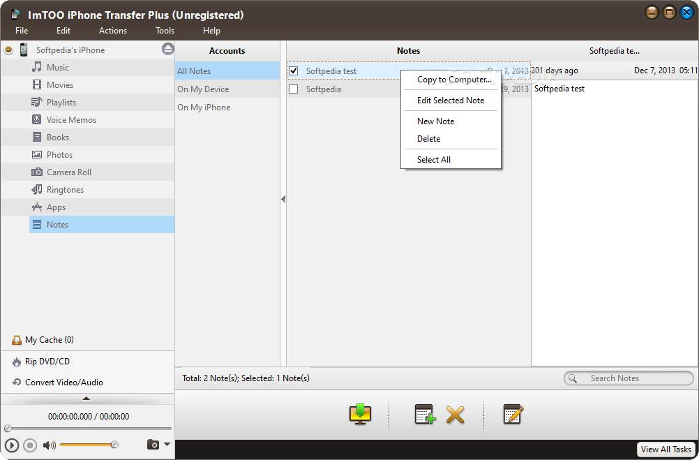Image resolution: width=699 pixels, height=460 pixels.
Task: Click the Photos picture icon
Action: [37, 155]
